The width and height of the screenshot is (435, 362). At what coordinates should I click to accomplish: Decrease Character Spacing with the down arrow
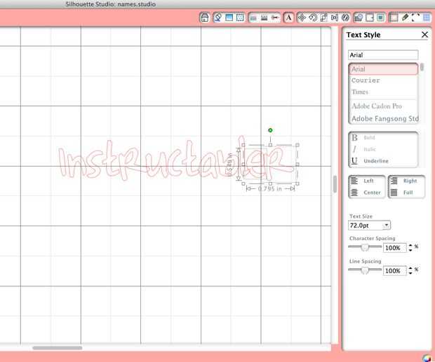pos(410,250)
